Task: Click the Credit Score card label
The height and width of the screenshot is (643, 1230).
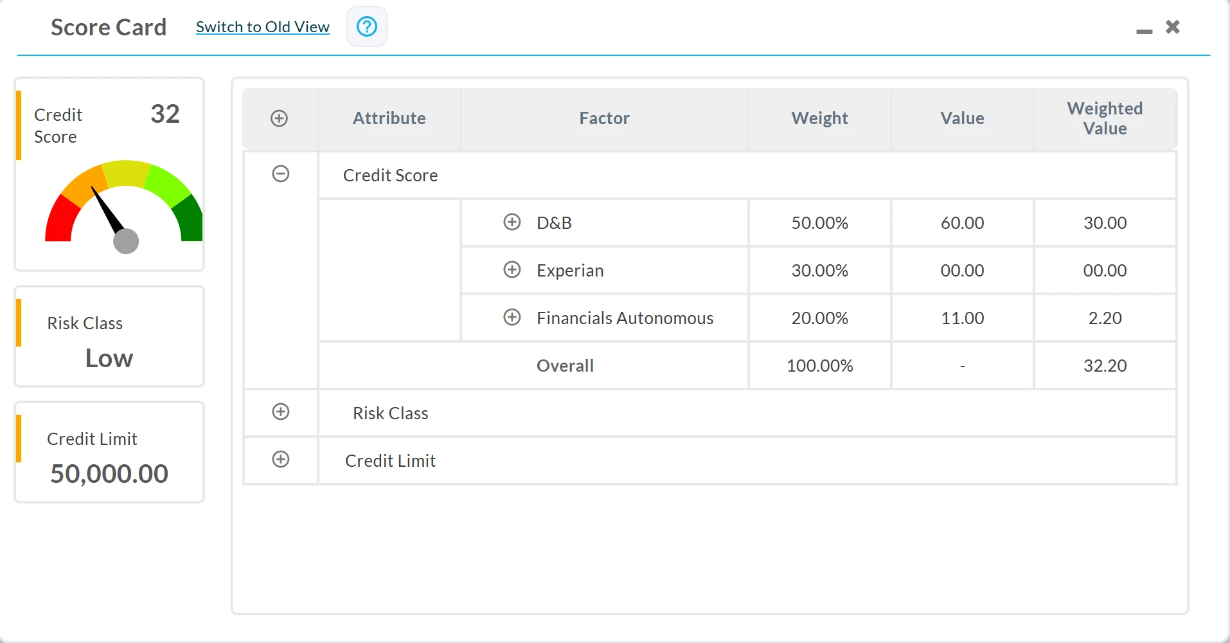Action: pos(58,126)
